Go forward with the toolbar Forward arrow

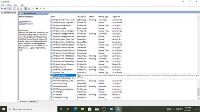[5, 8]
